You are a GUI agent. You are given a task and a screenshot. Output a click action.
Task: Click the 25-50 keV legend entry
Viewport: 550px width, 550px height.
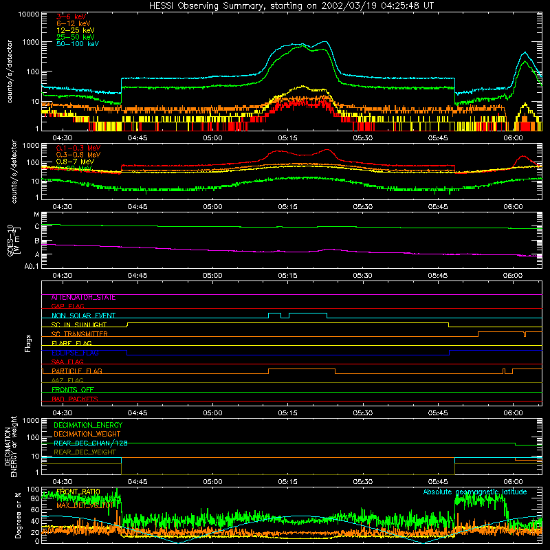pos(76,37)
